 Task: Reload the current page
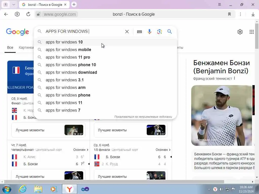28,14
